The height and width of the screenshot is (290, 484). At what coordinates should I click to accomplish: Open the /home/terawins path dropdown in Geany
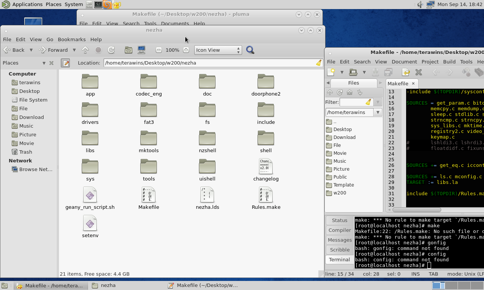(x=377, y=112)
